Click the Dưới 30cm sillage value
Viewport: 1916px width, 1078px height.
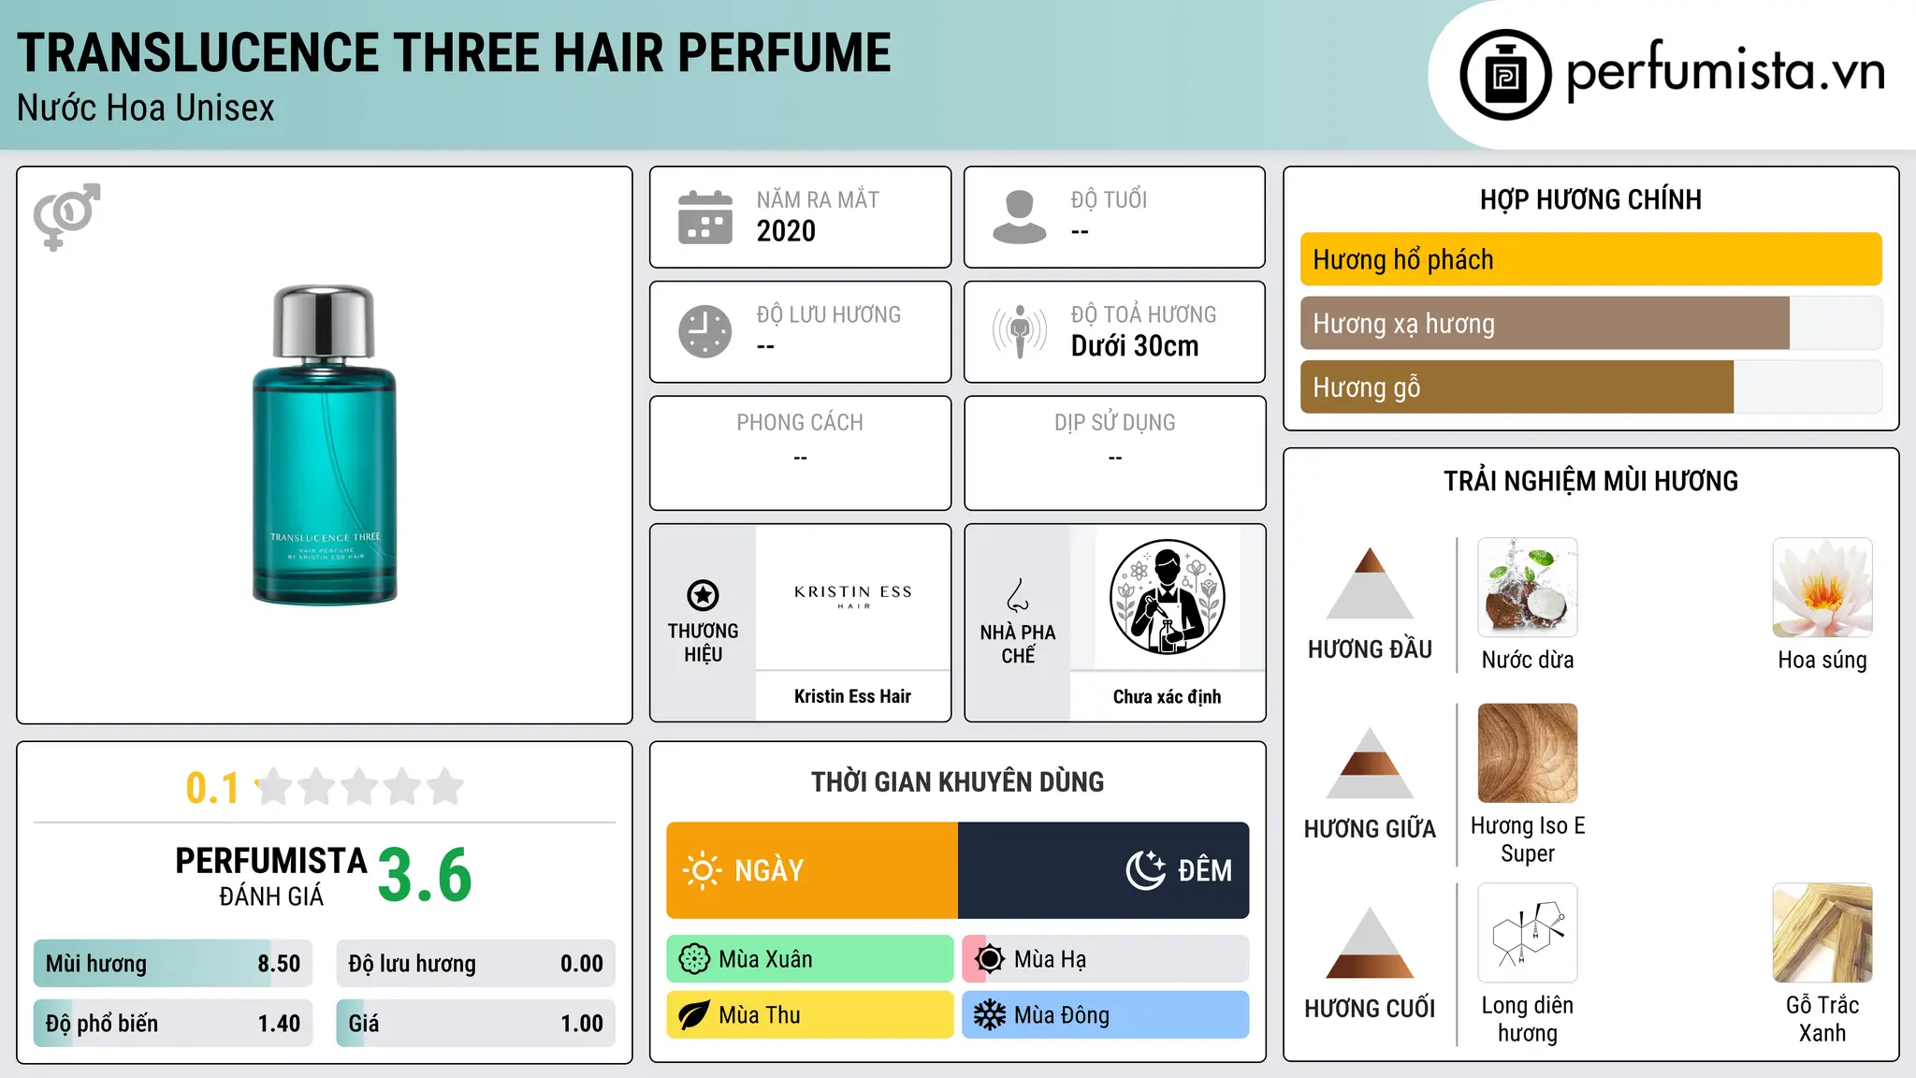pos(1135,346)
